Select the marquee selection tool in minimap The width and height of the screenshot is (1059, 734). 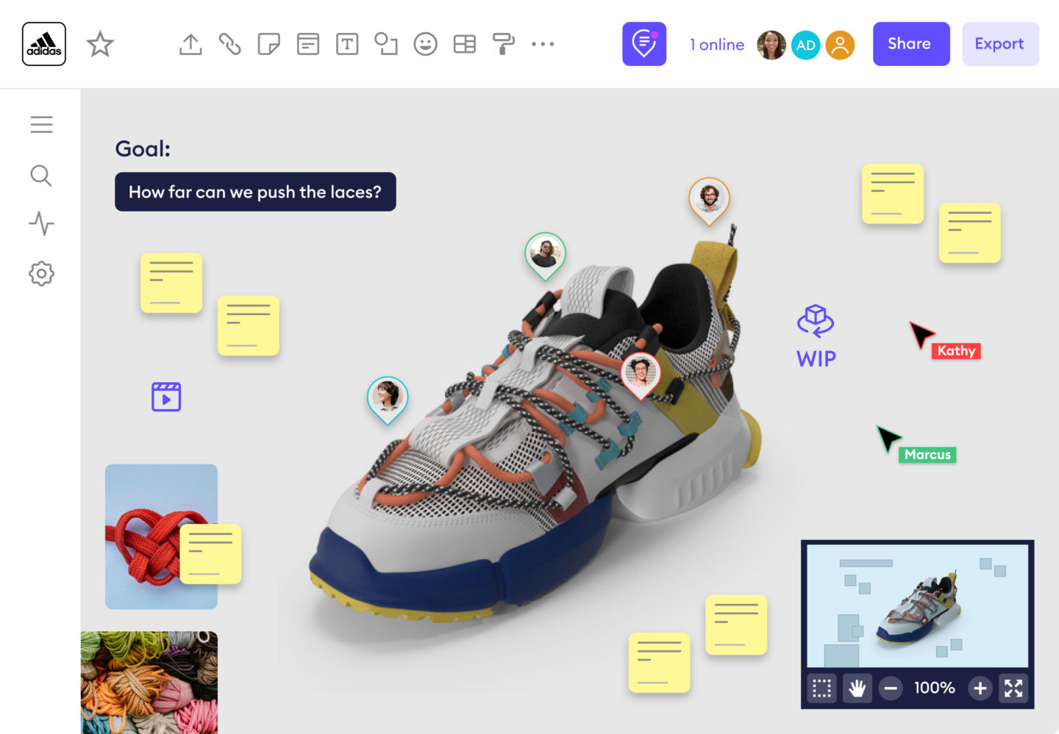pos(821,688)
